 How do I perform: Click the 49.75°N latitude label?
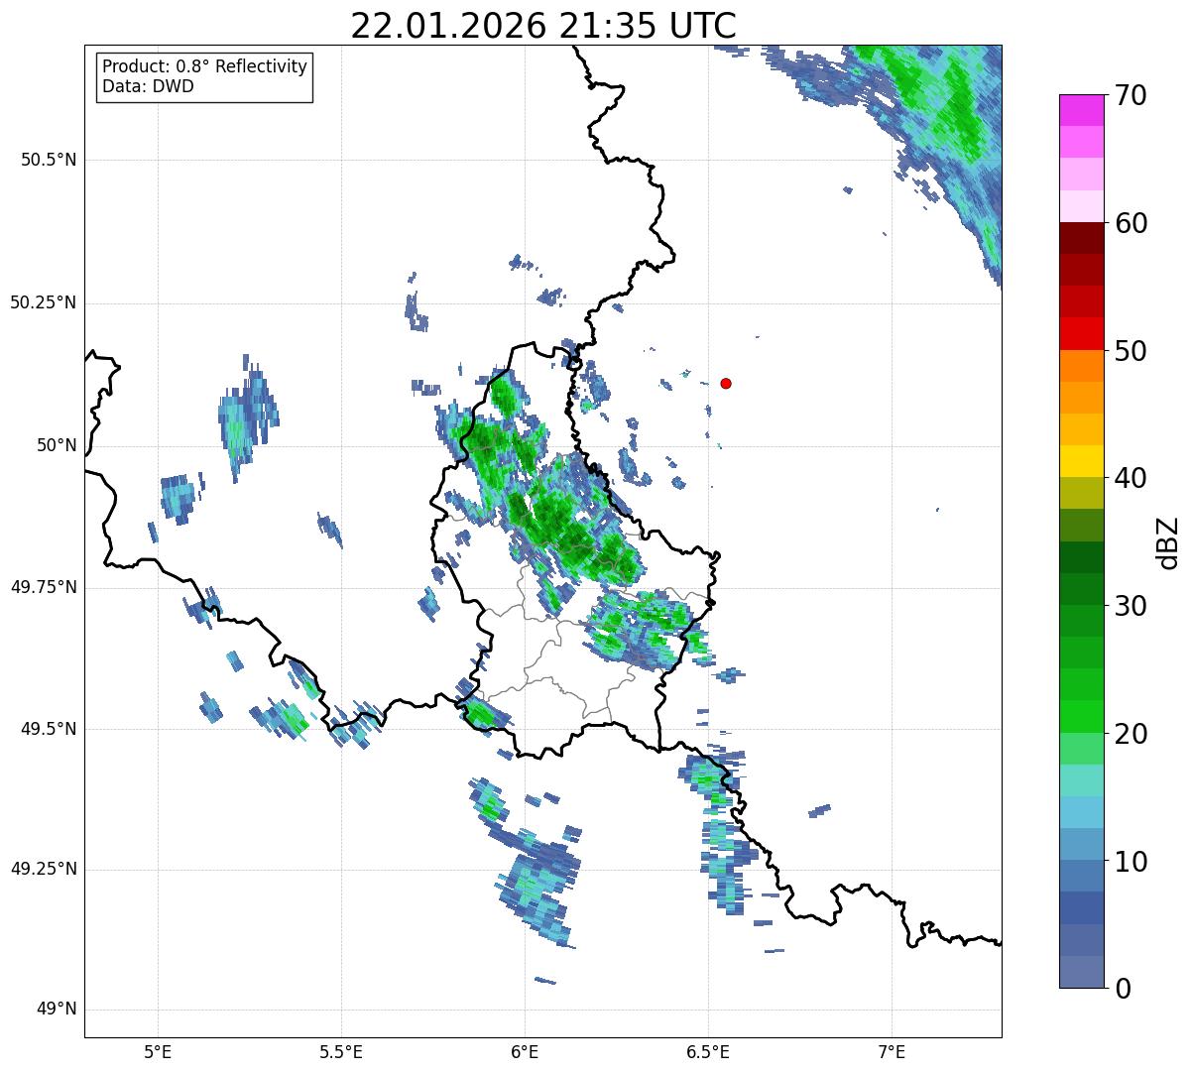[x=44, y=587]
